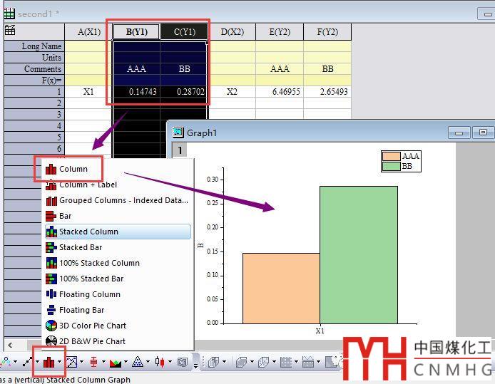Open stock chart dropdown arrow
495x384 pixels.
[170, 362]
